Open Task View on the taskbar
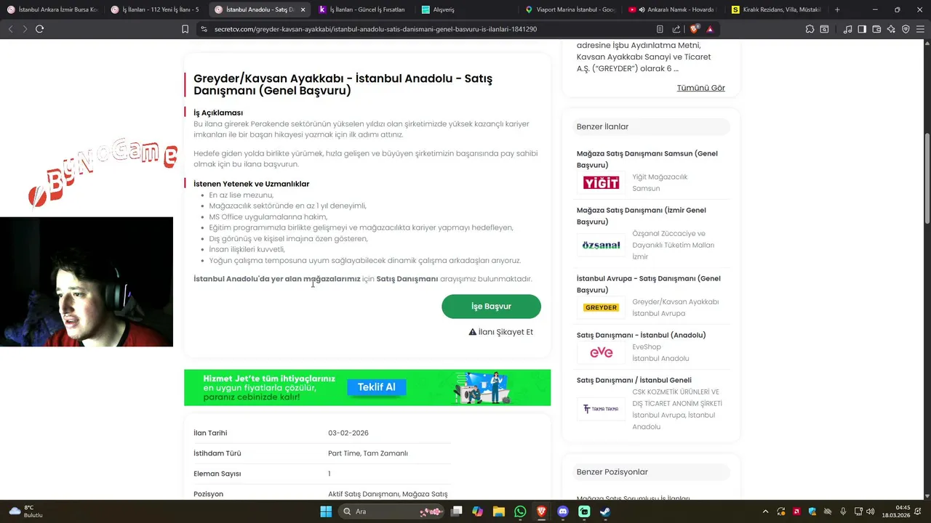The image size is (931, 523). point(456,511)
